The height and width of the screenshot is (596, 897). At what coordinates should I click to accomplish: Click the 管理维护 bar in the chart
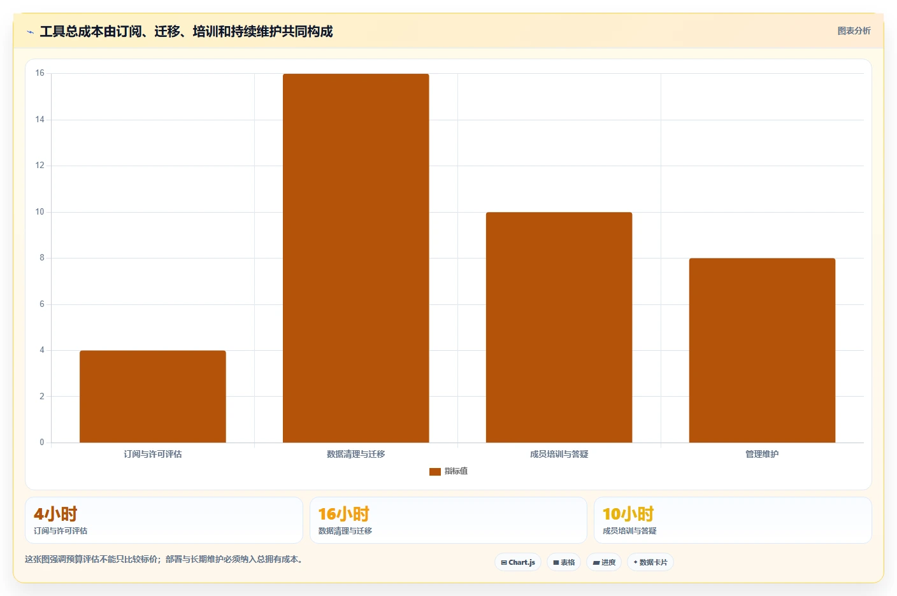[762, 350]
